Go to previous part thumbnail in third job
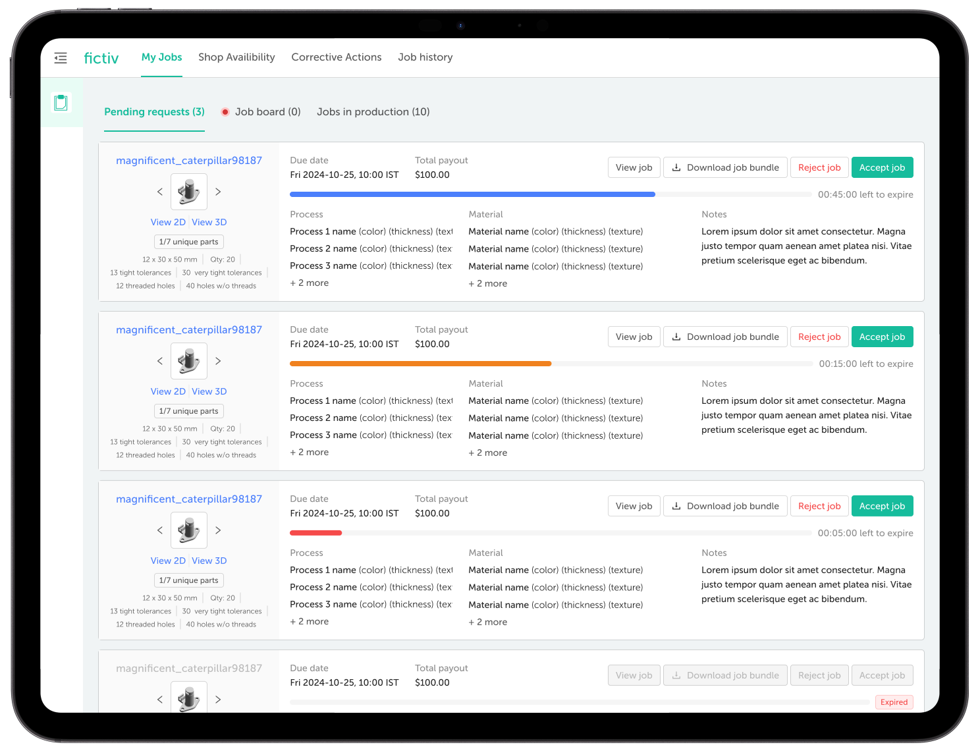 pos(160,530)
